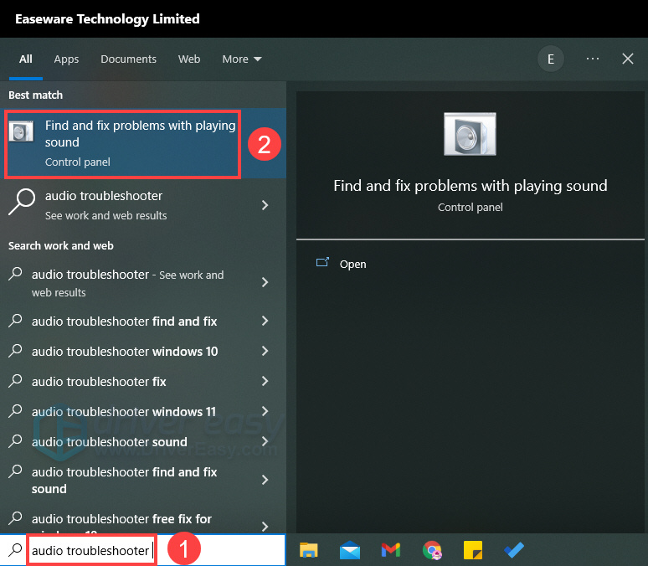Expand arrow for 'audio troubleshooter' web results entry
The height and width of the screenshot is (566, 648).
pyautogui.click(x=265, y=205)
